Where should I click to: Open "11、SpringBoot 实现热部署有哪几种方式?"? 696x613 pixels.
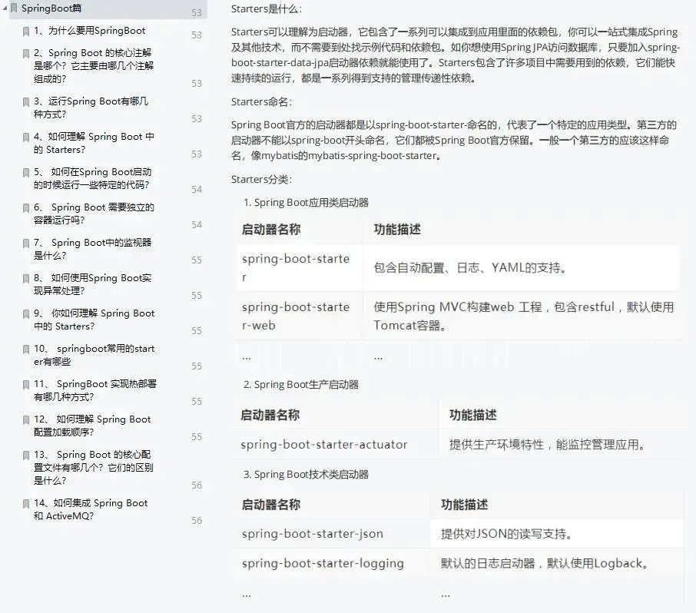[x=92, y=390]
